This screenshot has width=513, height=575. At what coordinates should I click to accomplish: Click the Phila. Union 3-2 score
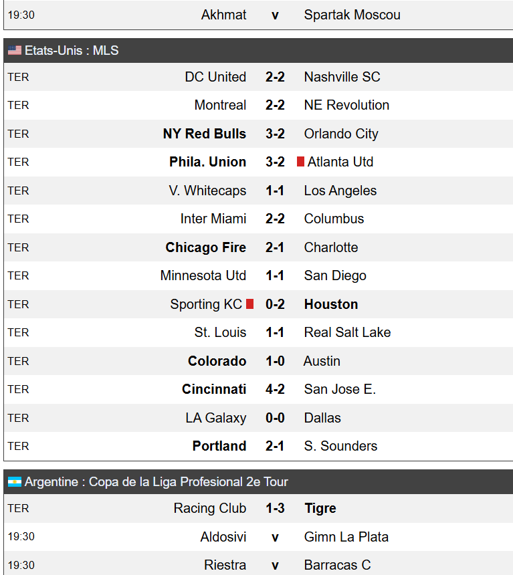(275, 162)
